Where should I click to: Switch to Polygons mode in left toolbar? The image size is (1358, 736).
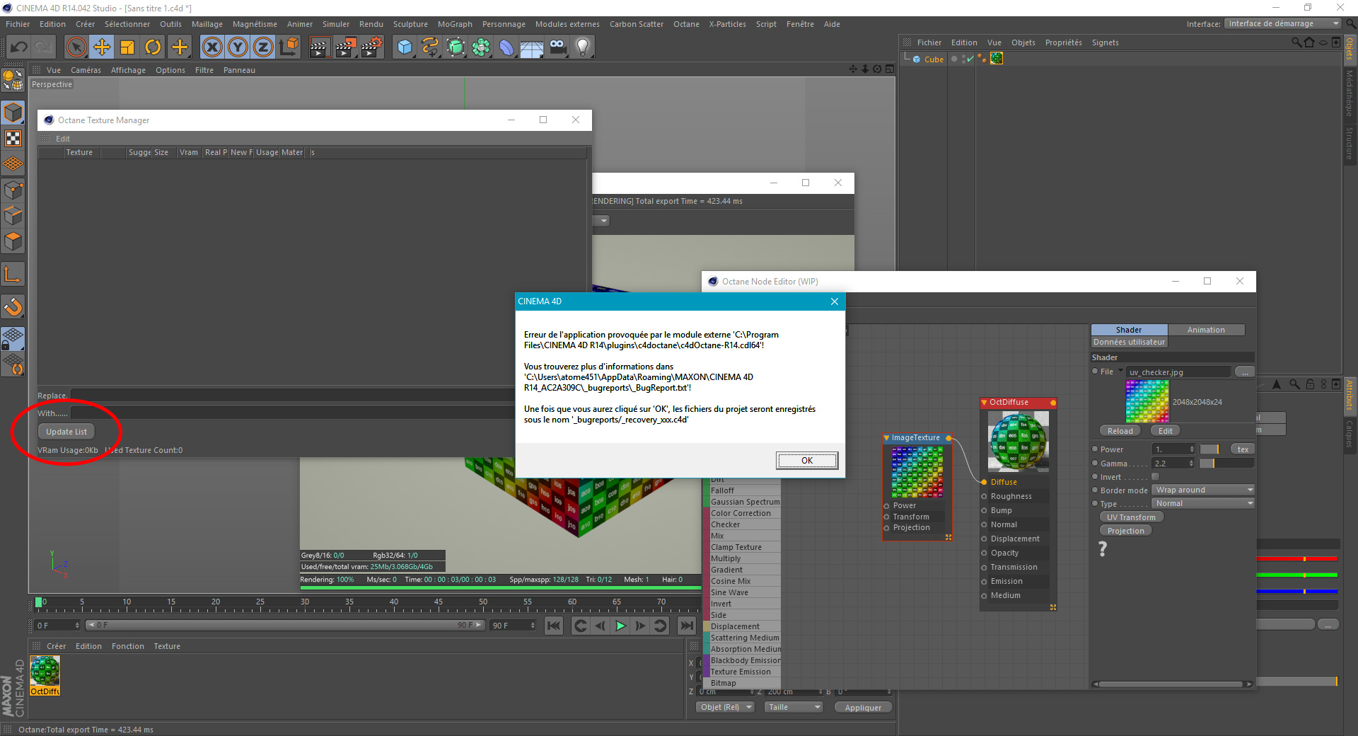[x=13, y=241]
